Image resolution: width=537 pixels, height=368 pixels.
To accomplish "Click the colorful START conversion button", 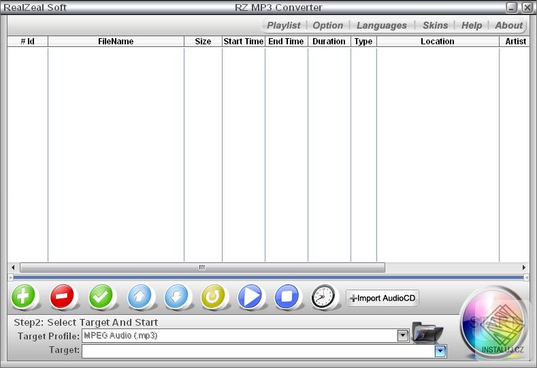I will click(494, 323).
